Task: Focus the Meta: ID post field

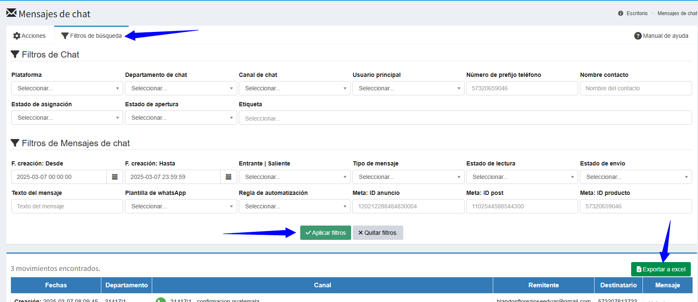Action: coord(522,206)
